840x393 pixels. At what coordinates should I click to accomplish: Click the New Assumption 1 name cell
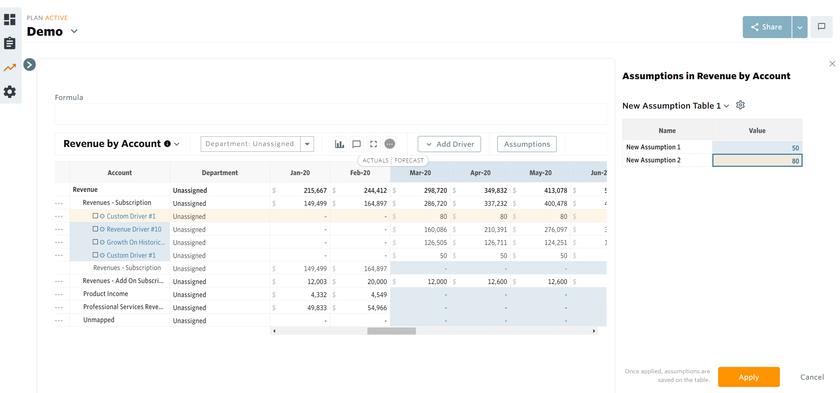pos(667,147)
